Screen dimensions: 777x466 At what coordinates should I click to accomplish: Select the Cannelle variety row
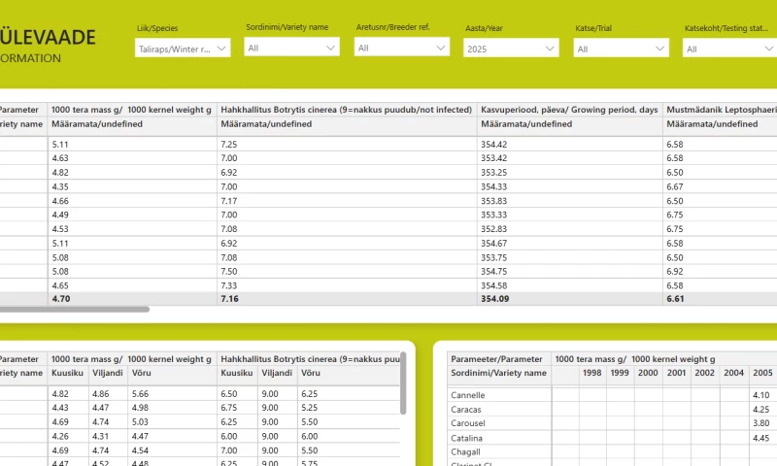499,395
